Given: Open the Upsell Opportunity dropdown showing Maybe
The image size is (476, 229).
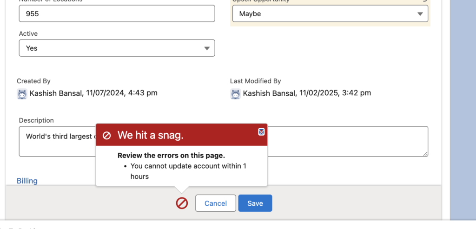Looking at the screenshot, I should [x=330, y=14].
